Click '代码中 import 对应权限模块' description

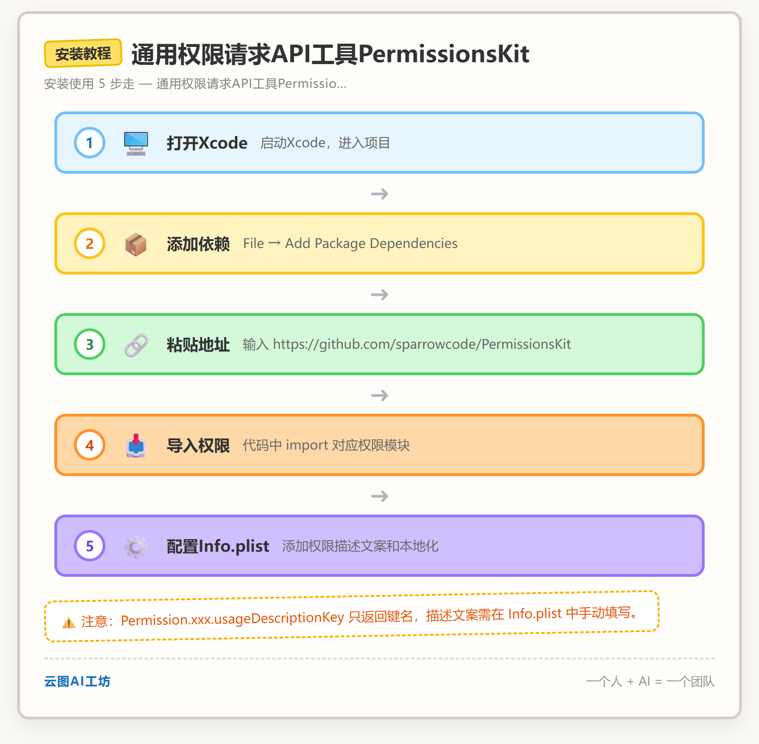click(x=327, y=445)
